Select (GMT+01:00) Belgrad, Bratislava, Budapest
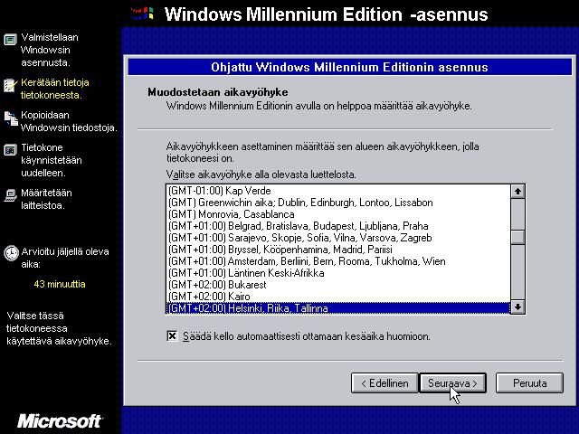Screen dimensions: 579x434 point(338,226)
